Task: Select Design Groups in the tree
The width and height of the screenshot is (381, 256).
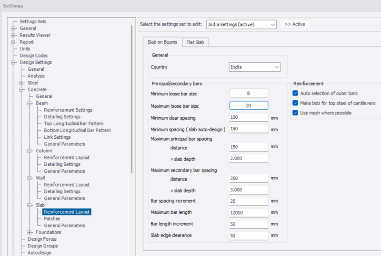Action: (x=43, y=246)
